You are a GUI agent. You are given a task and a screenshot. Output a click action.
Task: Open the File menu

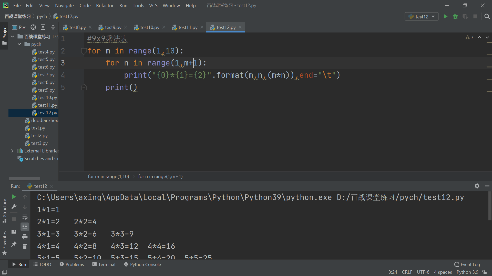tap(17, 5)
